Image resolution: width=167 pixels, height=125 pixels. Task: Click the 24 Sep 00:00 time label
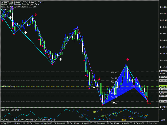click(x=86, y=123)
